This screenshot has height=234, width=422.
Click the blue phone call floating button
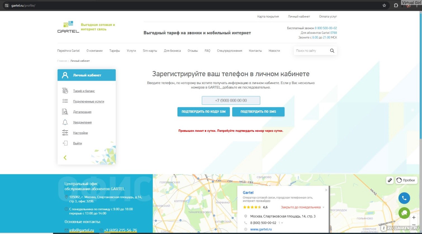coord(404,198)
